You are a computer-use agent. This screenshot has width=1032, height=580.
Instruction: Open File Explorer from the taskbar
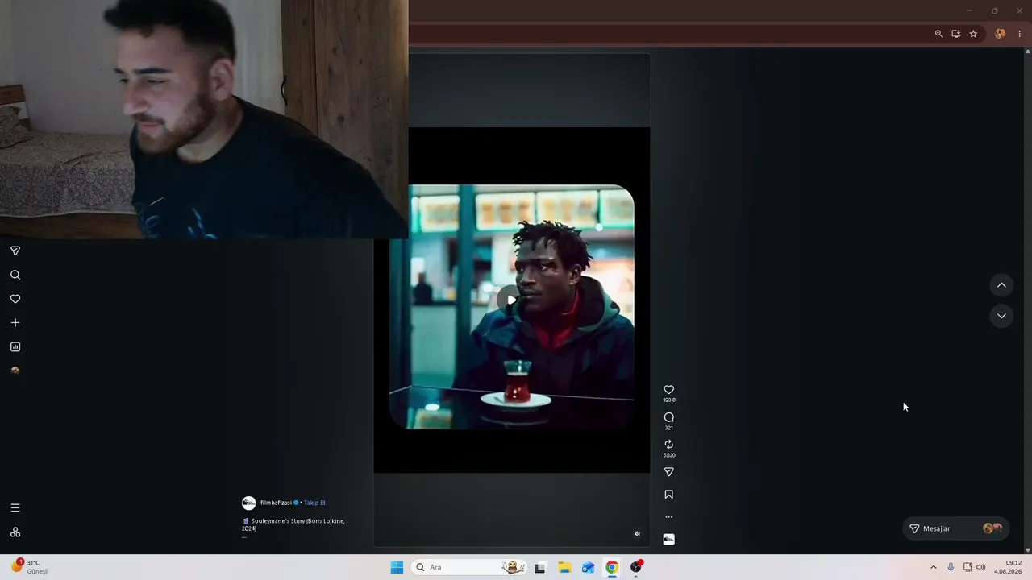tap(564, 567)
